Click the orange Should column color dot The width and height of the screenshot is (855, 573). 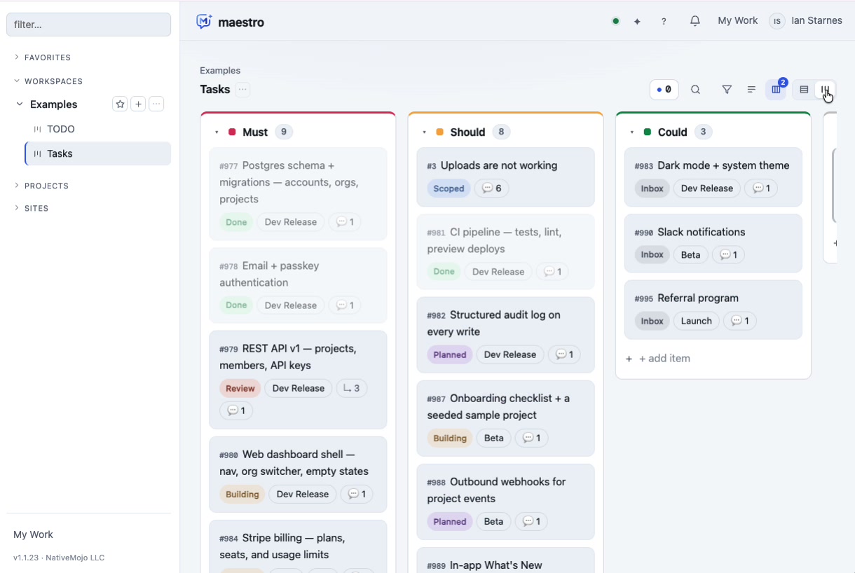pyautogui.click(x=439, y=132)
